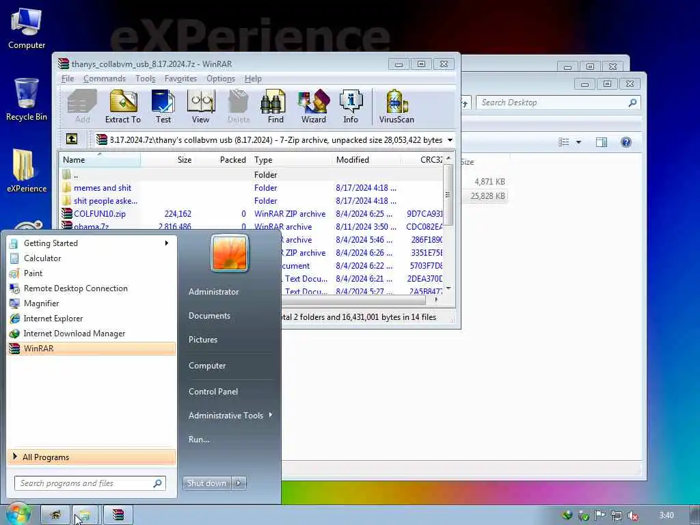Click the first pinned taskbar button

pyautogui.click(x=55, y=515)
